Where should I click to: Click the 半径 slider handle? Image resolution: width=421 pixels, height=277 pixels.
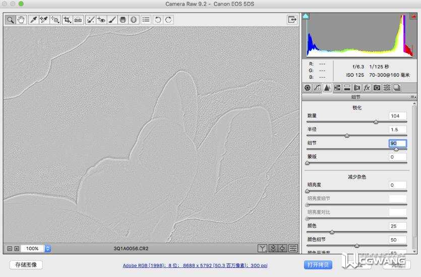347,136
